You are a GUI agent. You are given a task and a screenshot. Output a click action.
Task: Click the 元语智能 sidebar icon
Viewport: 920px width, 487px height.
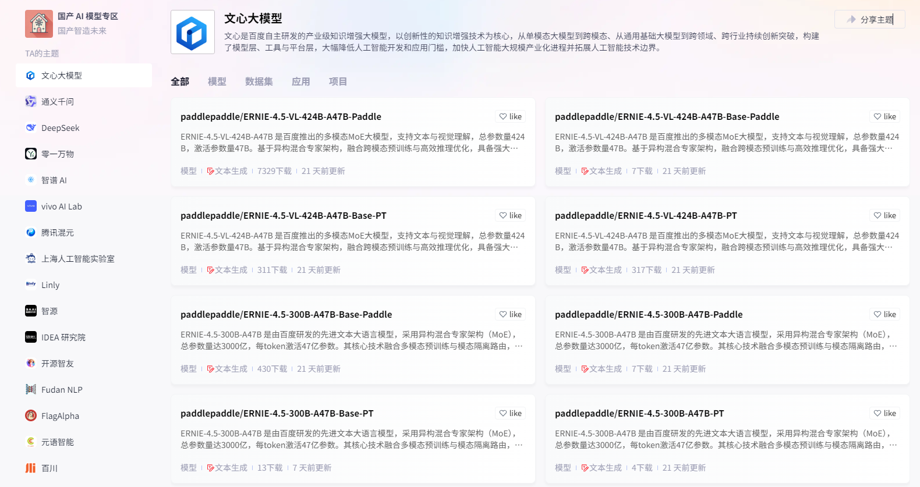pyautogui.click(x=31, y=442)
